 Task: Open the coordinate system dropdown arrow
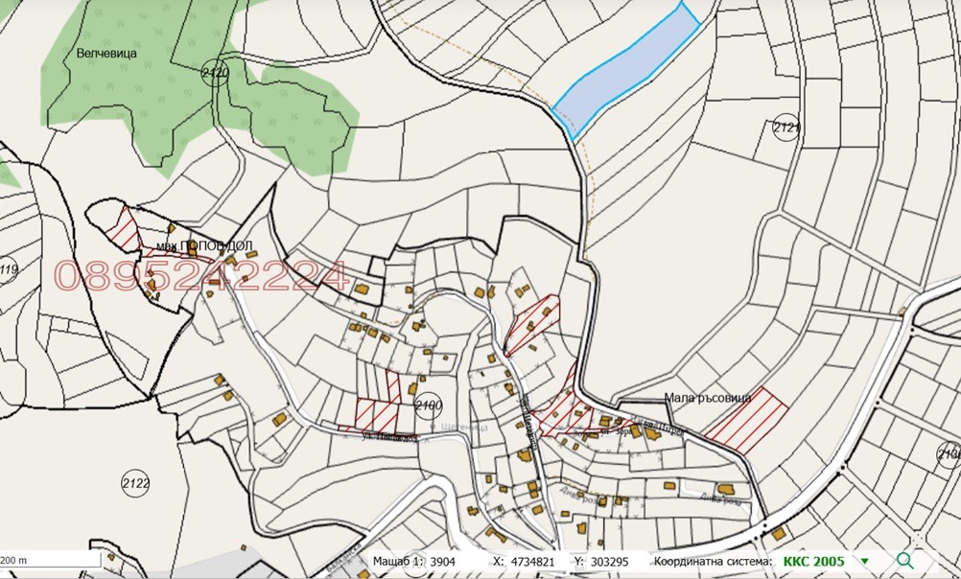coord(865,561)
